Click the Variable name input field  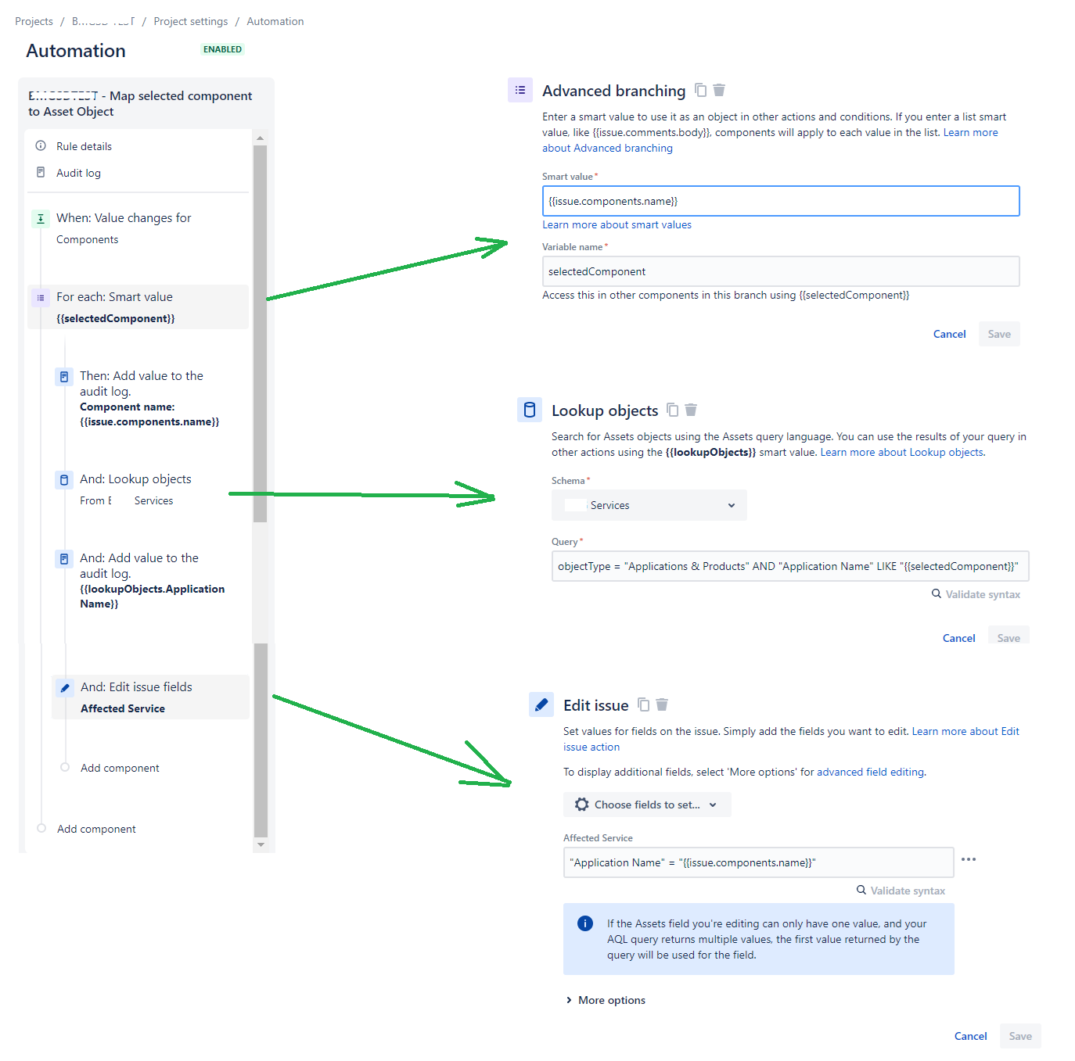781,271
